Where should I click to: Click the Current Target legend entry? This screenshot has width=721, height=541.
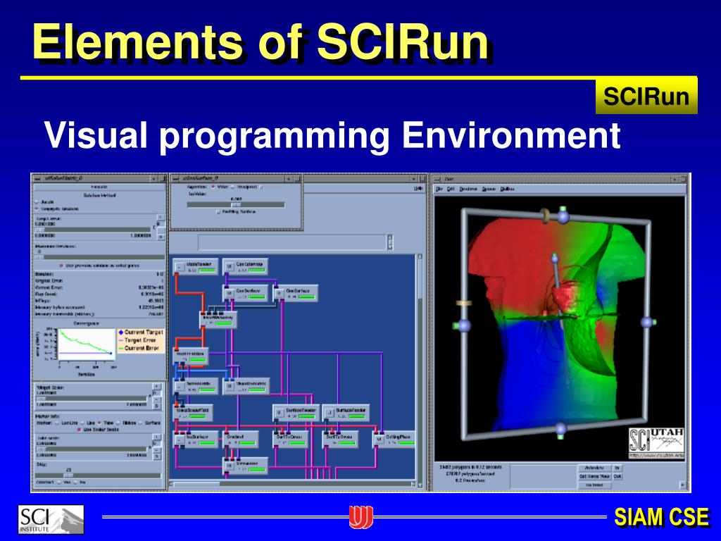[x=140, y=332]
